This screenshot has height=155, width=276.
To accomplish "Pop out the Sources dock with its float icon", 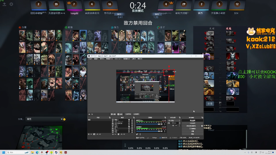I will click(x=134, y=117).
